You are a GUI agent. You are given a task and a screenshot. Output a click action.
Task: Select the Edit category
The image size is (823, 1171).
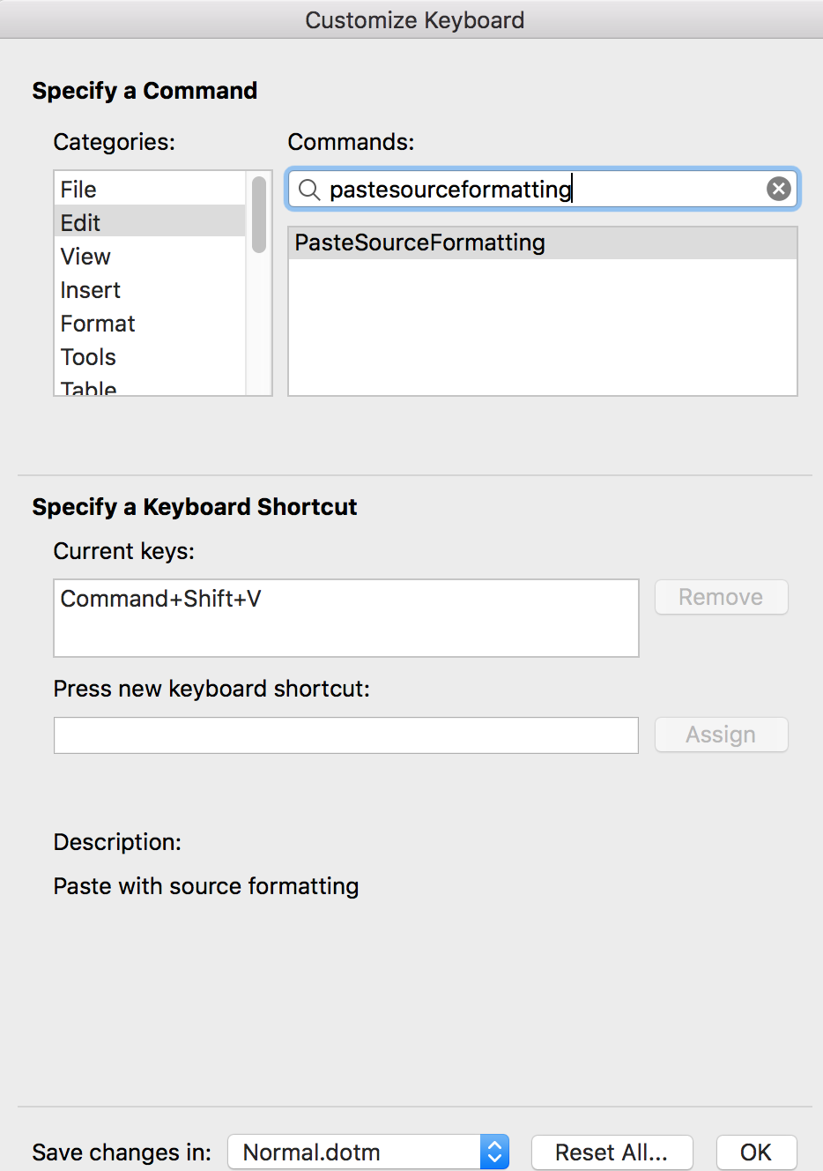click(81, 223)
